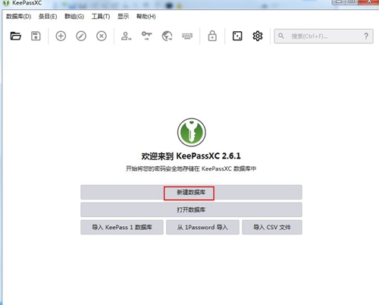Open the 条目(E) menu
Screen dimensions: 379x305
pos(48,17)
